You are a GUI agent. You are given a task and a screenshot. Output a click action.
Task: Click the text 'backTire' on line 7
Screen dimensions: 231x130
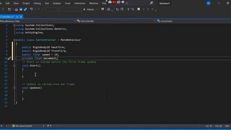[x=57, y=47]
